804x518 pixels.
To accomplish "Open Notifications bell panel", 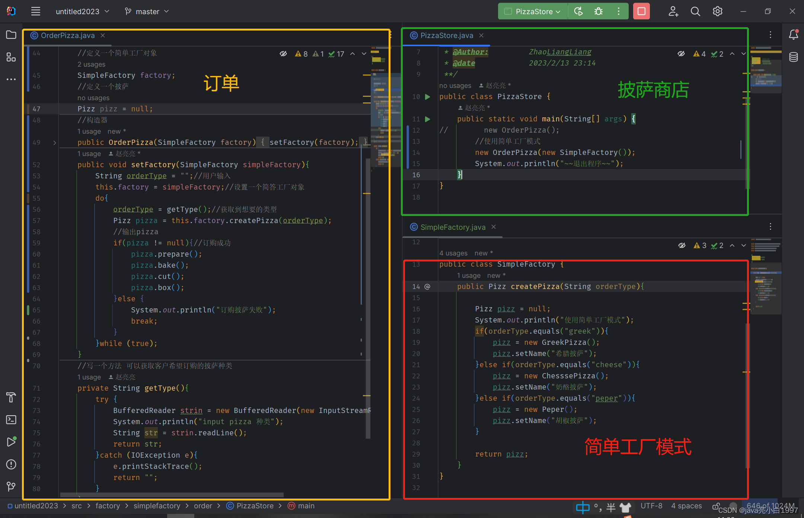I will click(794, 35).
